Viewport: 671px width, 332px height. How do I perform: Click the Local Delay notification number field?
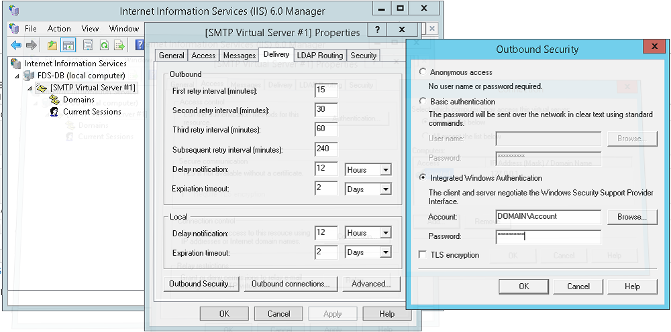(326, 232)
